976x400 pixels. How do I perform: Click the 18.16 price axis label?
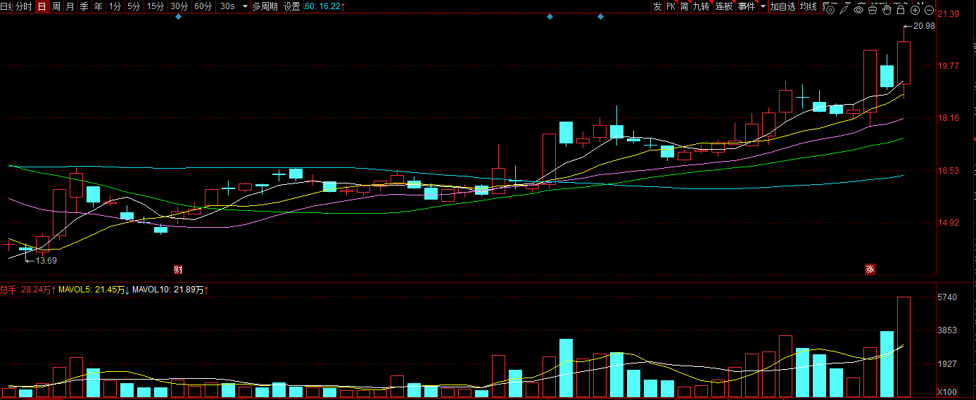(x=948, y=118)
